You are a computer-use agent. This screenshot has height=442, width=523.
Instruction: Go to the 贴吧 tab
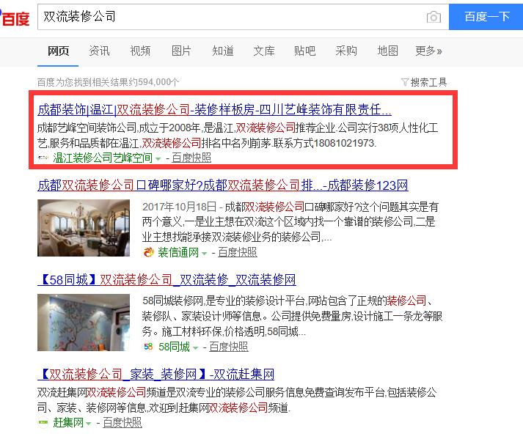(x=304, y=51)
